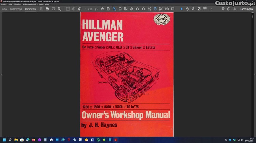Open the find text magnifier icon
The height and width of the screenshot is (143, 256).
coord(59,9)
